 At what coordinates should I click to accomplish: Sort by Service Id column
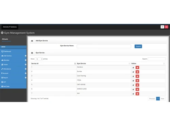click(53, 63)
